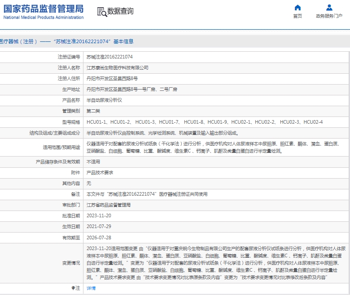
Task: Click the 产品名称 row label
Action: click(x=71, y=100)
